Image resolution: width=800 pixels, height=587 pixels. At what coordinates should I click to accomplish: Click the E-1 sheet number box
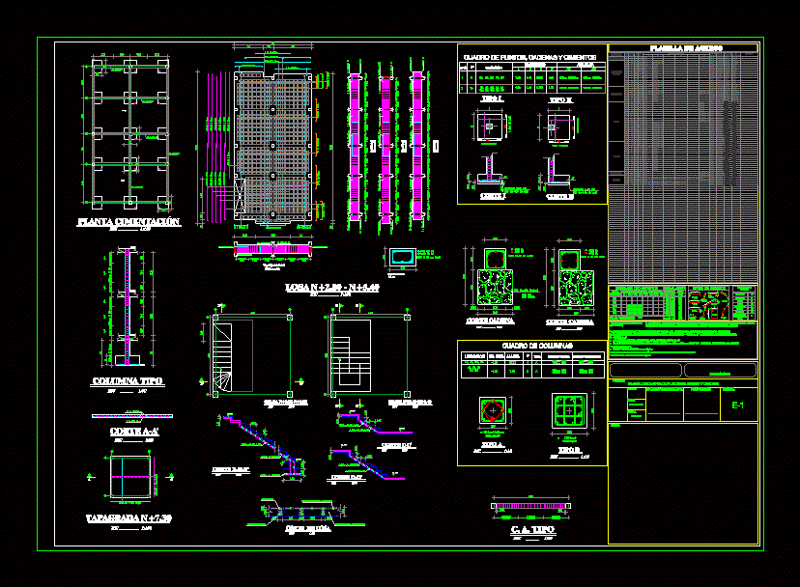[740, 405]
